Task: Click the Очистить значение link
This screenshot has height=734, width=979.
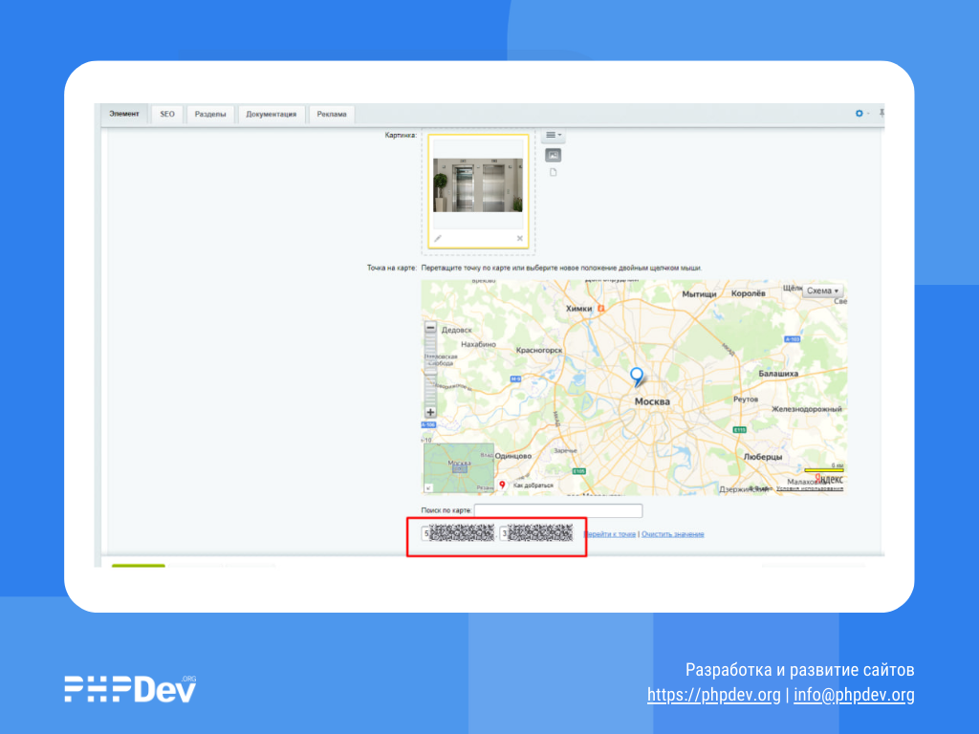Action: (x=672, y=534)
